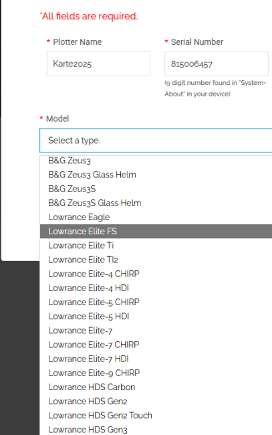
Task: Choose Lowrance Elite-7 CHIRP model
Action: click(x=156, y=345)
